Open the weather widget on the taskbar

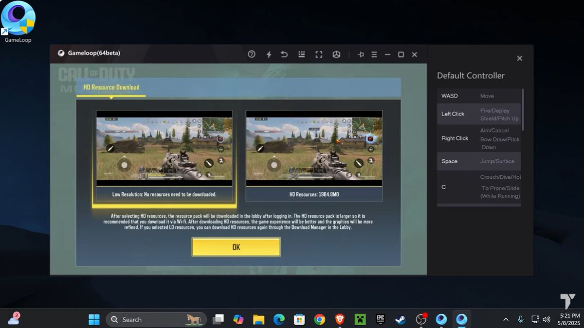point(14,319)
